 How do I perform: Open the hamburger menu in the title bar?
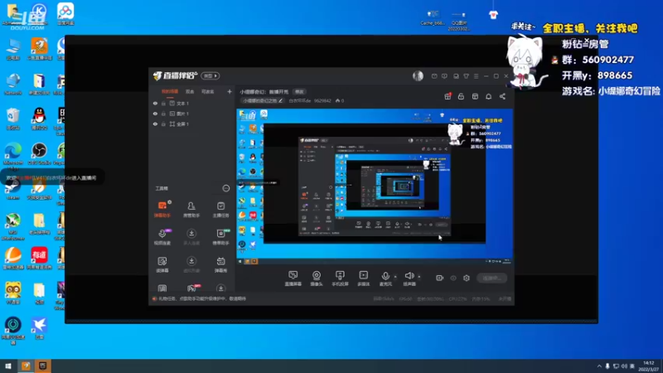pos(476,76)
